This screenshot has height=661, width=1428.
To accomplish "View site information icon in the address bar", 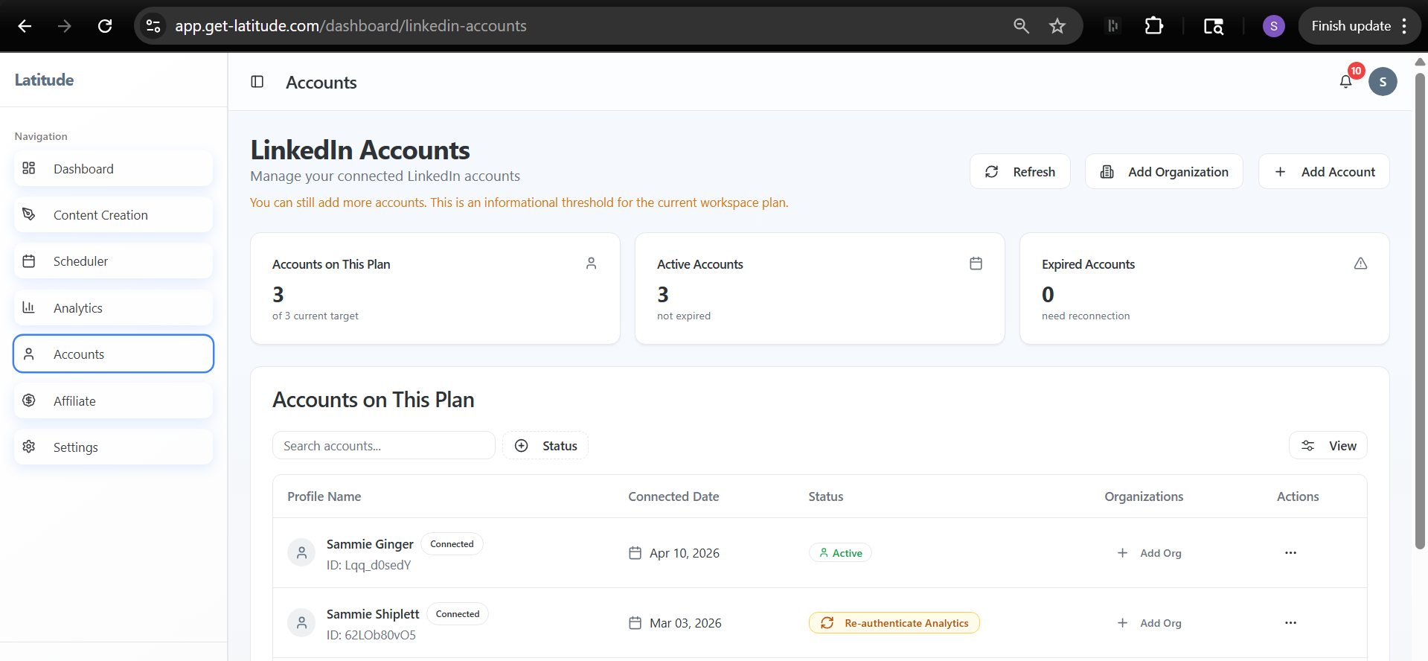I will pyautogui.click(x=153, y=26).
